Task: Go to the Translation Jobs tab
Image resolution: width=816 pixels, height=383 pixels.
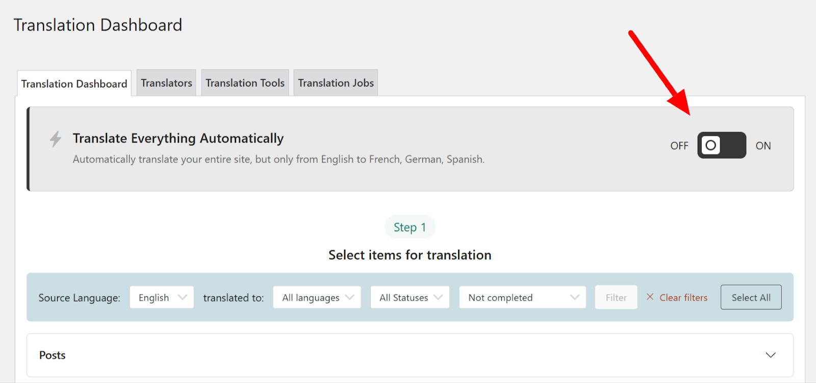Action: click(336, 83)
